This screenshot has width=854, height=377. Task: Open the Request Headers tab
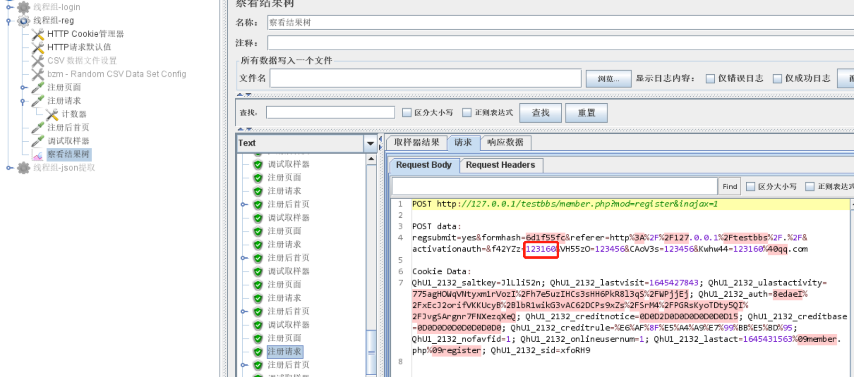[x=501, y=165]
